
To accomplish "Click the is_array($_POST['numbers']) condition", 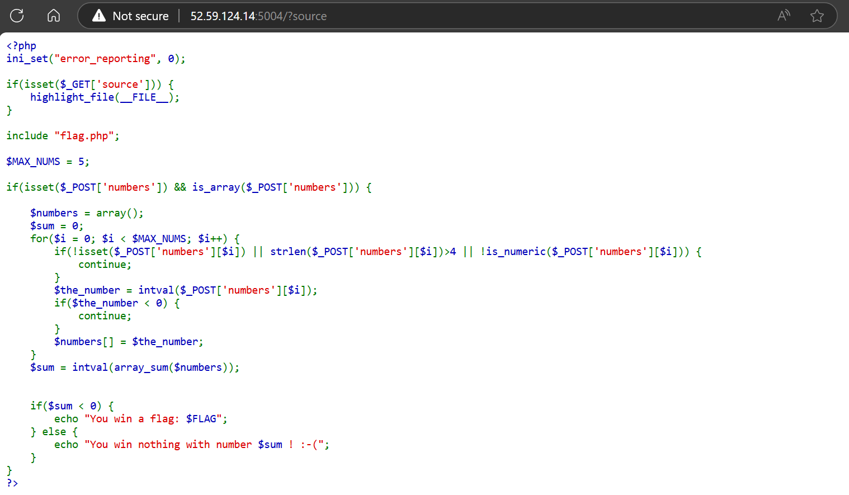I will [276, 187].
